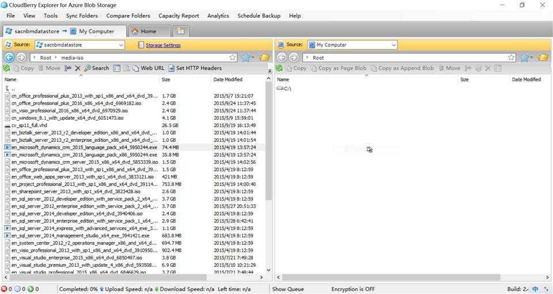The height and width of the screenshot is (294, 553).
Task: Click Copy in the right pane toolbar
Action: click(x=296, y=68)
